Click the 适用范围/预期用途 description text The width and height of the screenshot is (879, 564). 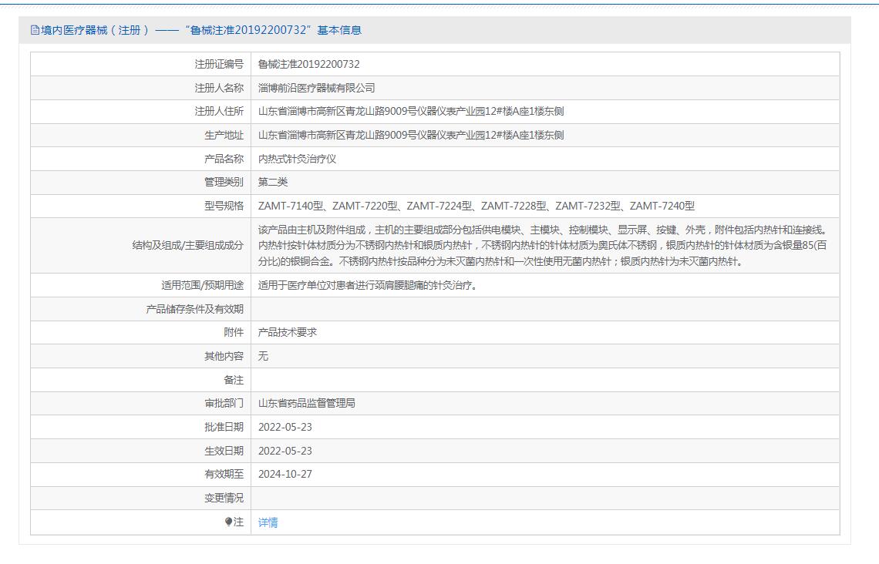click(368, 285)
